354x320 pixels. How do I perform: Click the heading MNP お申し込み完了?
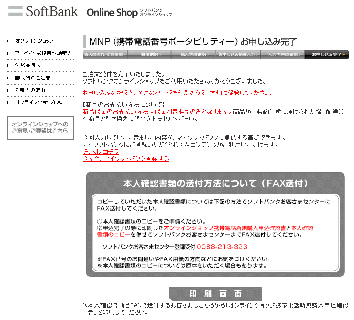(193, 41)
